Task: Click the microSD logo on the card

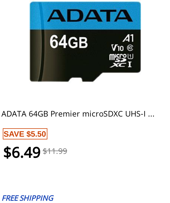Action: tap(118, 58)
